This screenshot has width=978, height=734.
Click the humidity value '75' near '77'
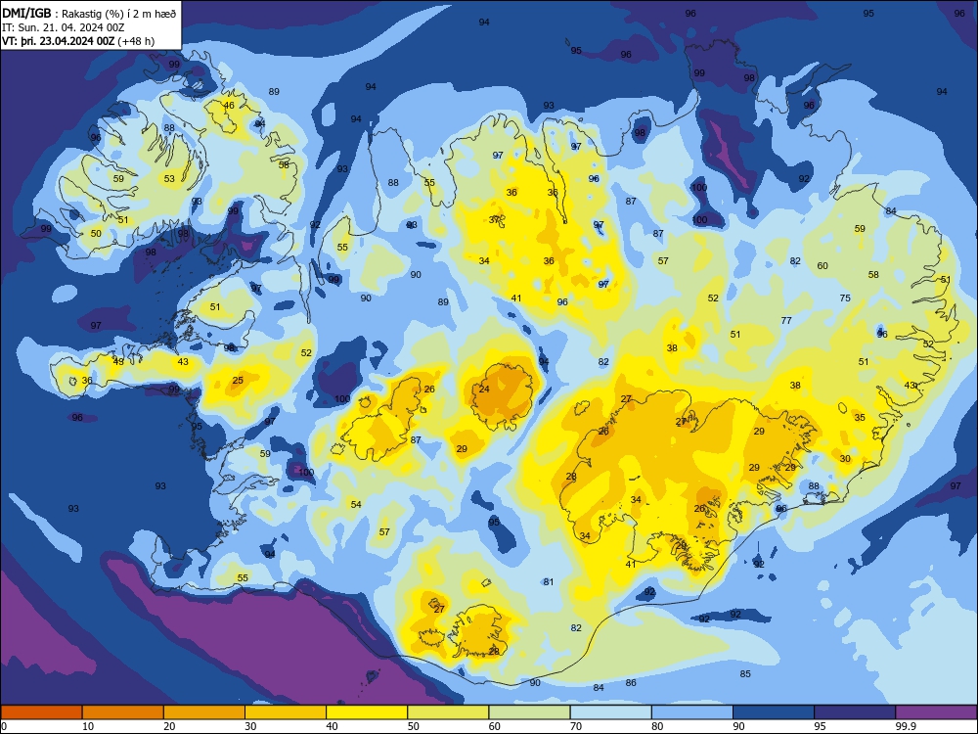(845, 298)
